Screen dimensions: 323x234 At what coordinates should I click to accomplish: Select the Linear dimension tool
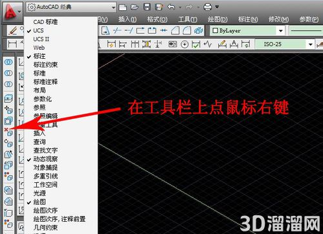[x=12, y=44]
